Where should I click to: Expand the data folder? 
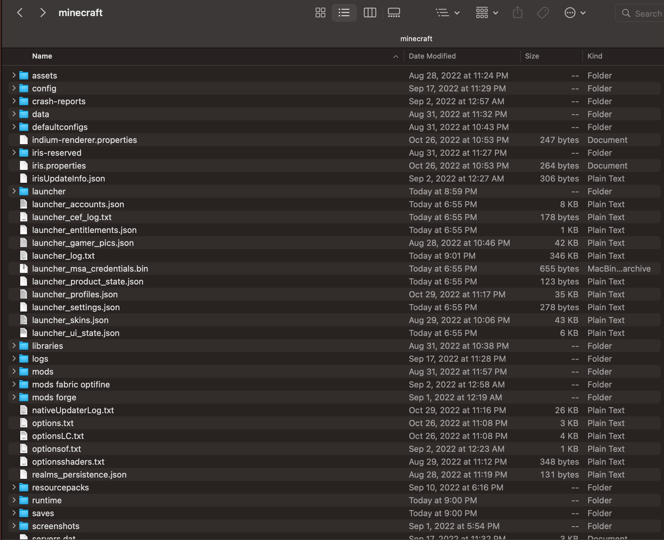coord(14,114)
